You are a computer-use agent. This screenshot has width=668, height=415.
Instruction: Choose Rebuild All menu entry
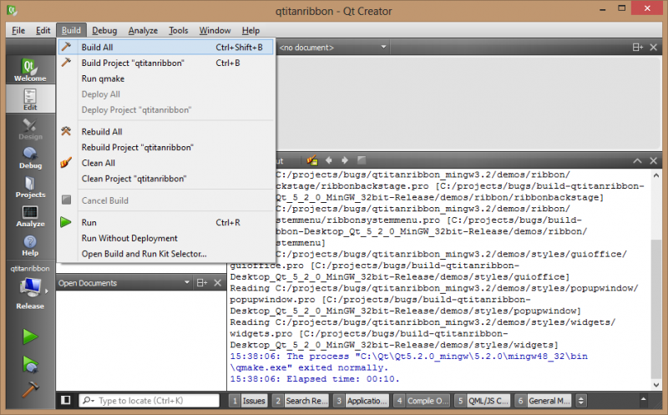click(102, 132)
